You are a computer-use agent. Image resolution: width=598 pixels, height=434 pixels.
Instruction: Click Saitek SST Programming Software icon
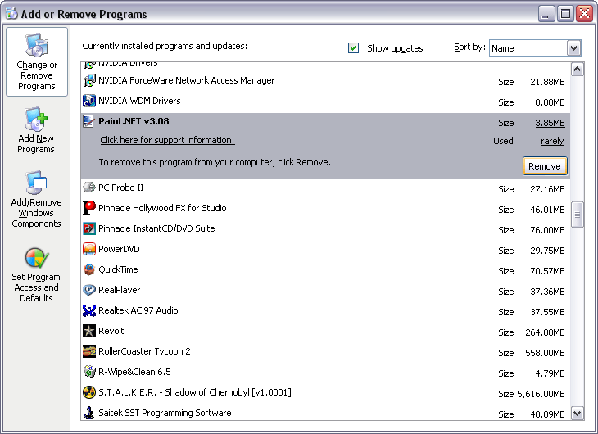click(88, 413)
